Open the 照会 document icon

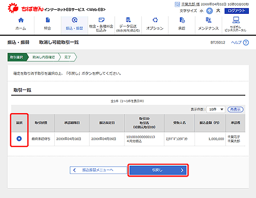coord(48,20)
